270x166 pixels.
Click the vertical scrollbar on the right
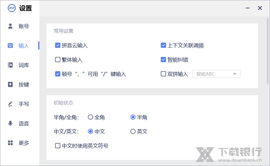[268, 51]
